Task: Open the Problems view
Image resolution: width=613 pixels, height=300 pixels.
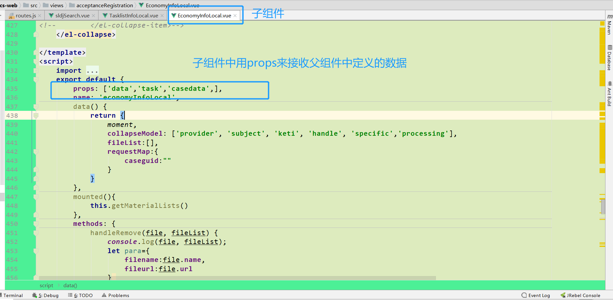Action: point(118,295)
